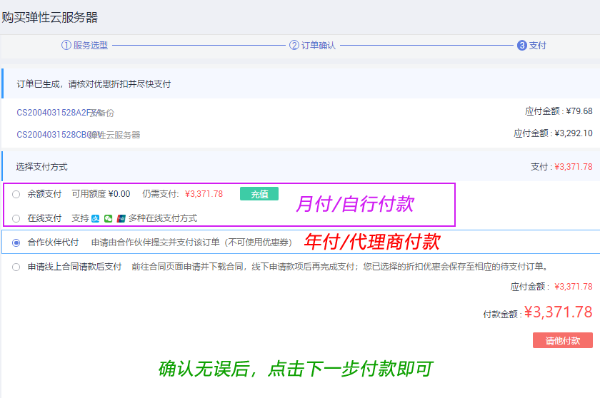Image resolution: width=600 pixels, height=398 pixels.
Task: Click step 3 circle icon 支付
Action: pyautogui.click(x=521, y=46)
